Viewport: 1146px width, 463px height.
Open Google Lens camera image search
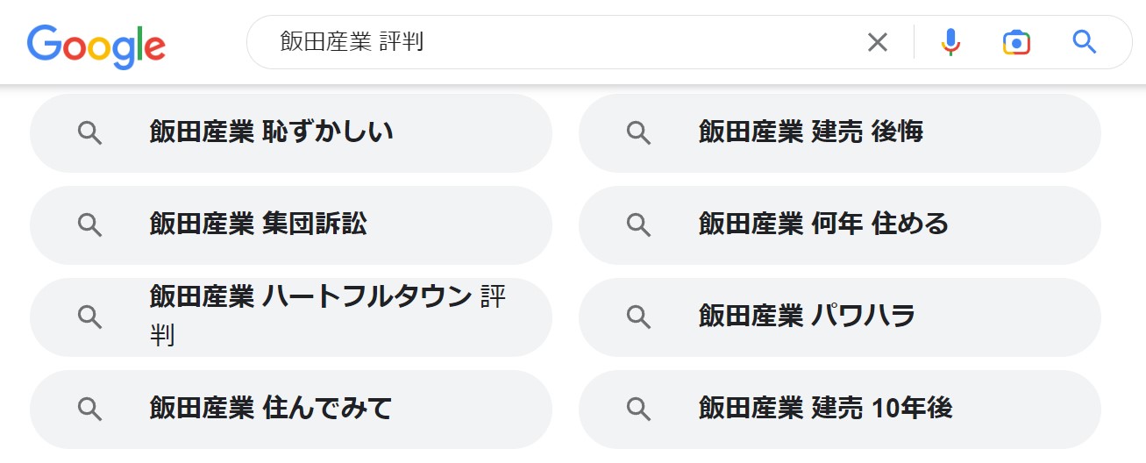click(x=1016, y=42)
